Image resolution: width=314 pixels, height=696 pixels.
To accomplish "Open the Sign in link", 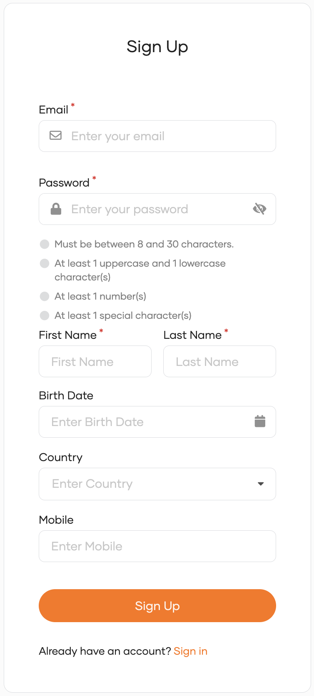I will (190, 651).
